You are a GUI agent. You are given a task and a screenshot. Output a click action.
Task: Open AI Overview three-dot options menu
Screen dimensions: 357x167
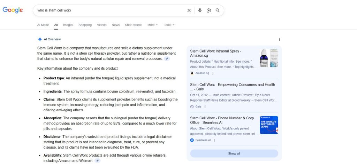coord(279,39)
